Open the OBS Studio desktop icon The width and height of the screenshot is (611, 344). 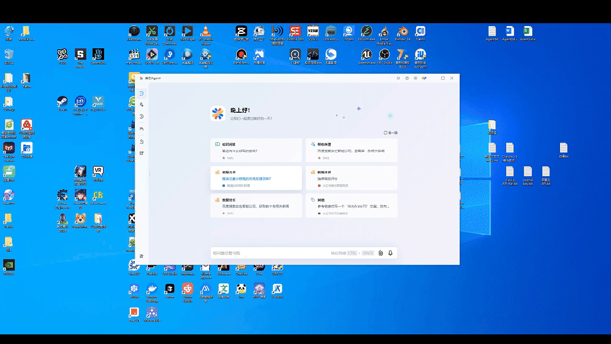(384, 55)
